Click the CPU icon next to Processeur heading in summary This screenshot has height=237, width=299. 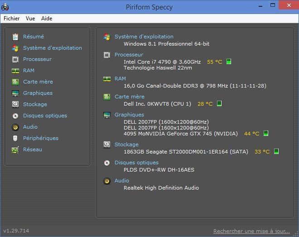[107, 55]
